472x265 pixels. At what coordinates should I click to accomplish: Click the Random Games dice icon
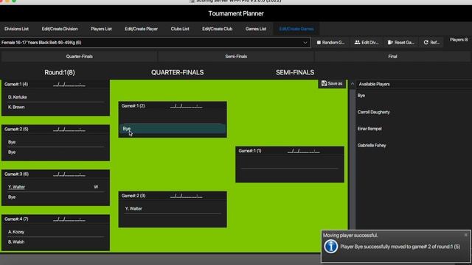319,43
